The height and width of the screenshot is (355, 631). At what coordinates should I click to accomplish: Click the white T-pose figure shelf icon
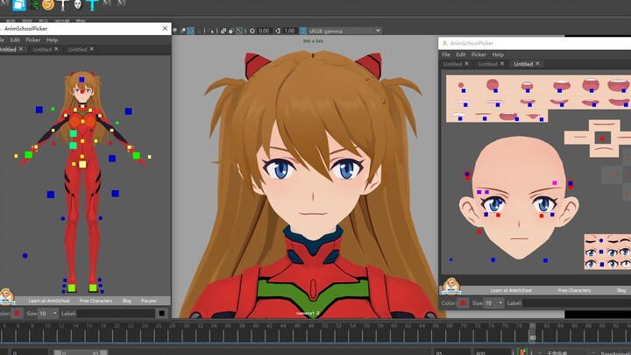[x=63, y=5]
